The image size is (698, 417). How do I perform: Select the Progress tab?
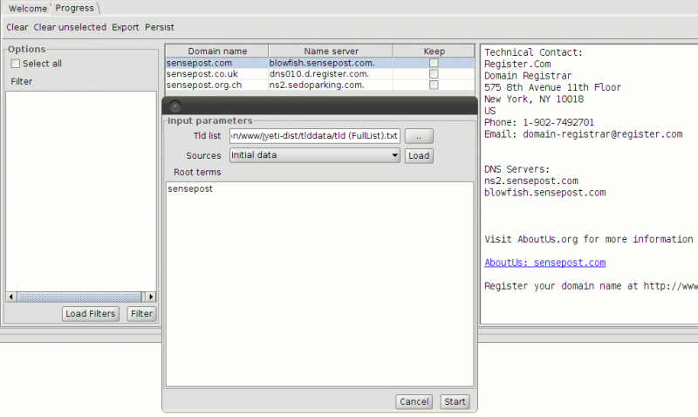[74, 8]
